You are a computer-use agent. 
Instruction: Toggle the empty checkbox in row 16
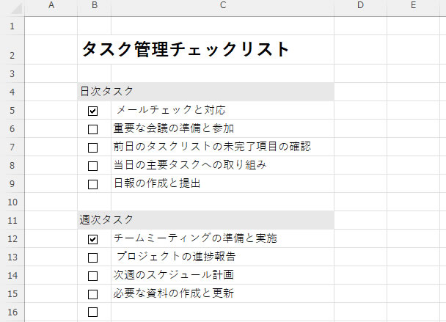tap(92, 312)
